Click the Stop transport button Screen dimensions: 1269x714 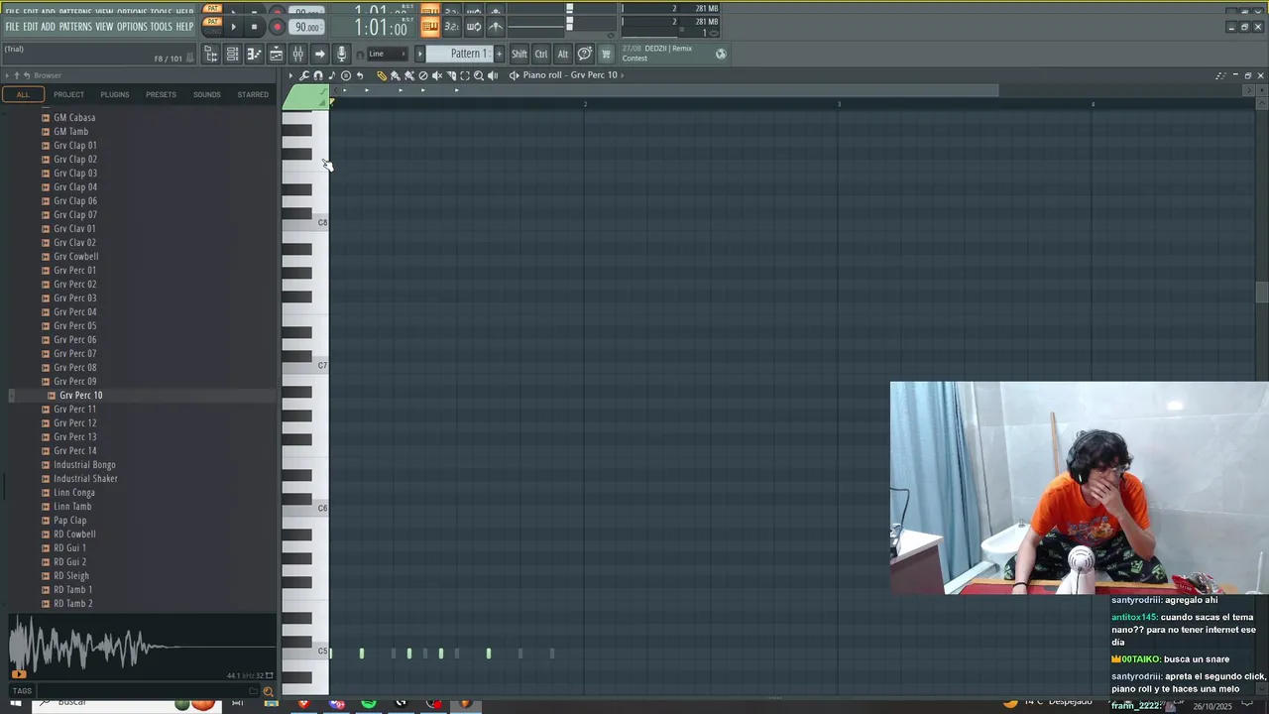[254, 27]
